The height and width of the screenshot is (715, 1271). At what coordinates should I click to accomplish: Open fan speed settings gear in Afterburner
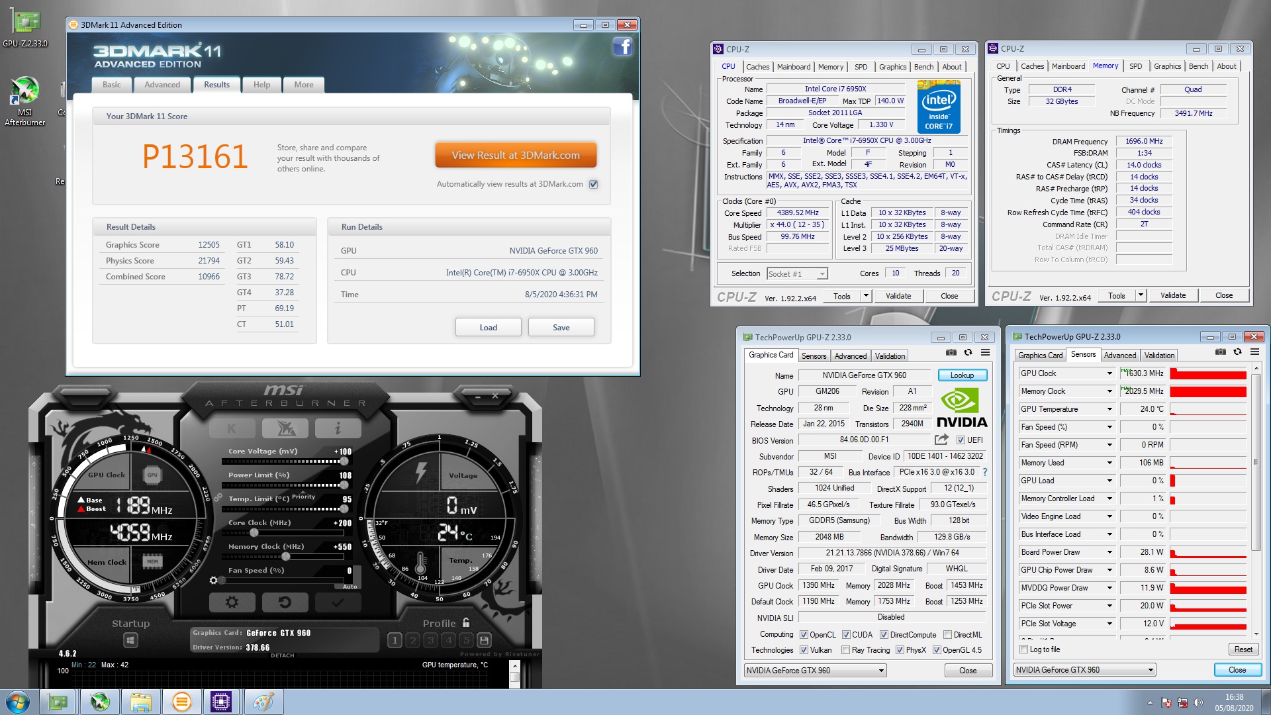[213, 581]
